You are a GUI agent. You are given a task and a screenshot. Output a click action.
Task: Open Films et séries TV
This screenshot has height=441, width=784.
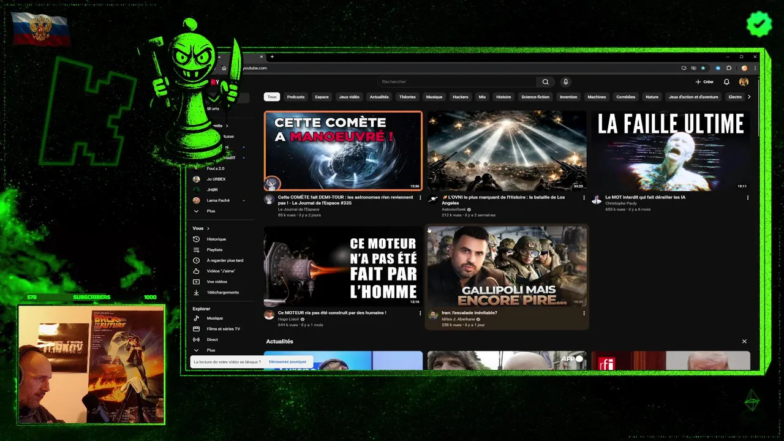coord(223,329)
